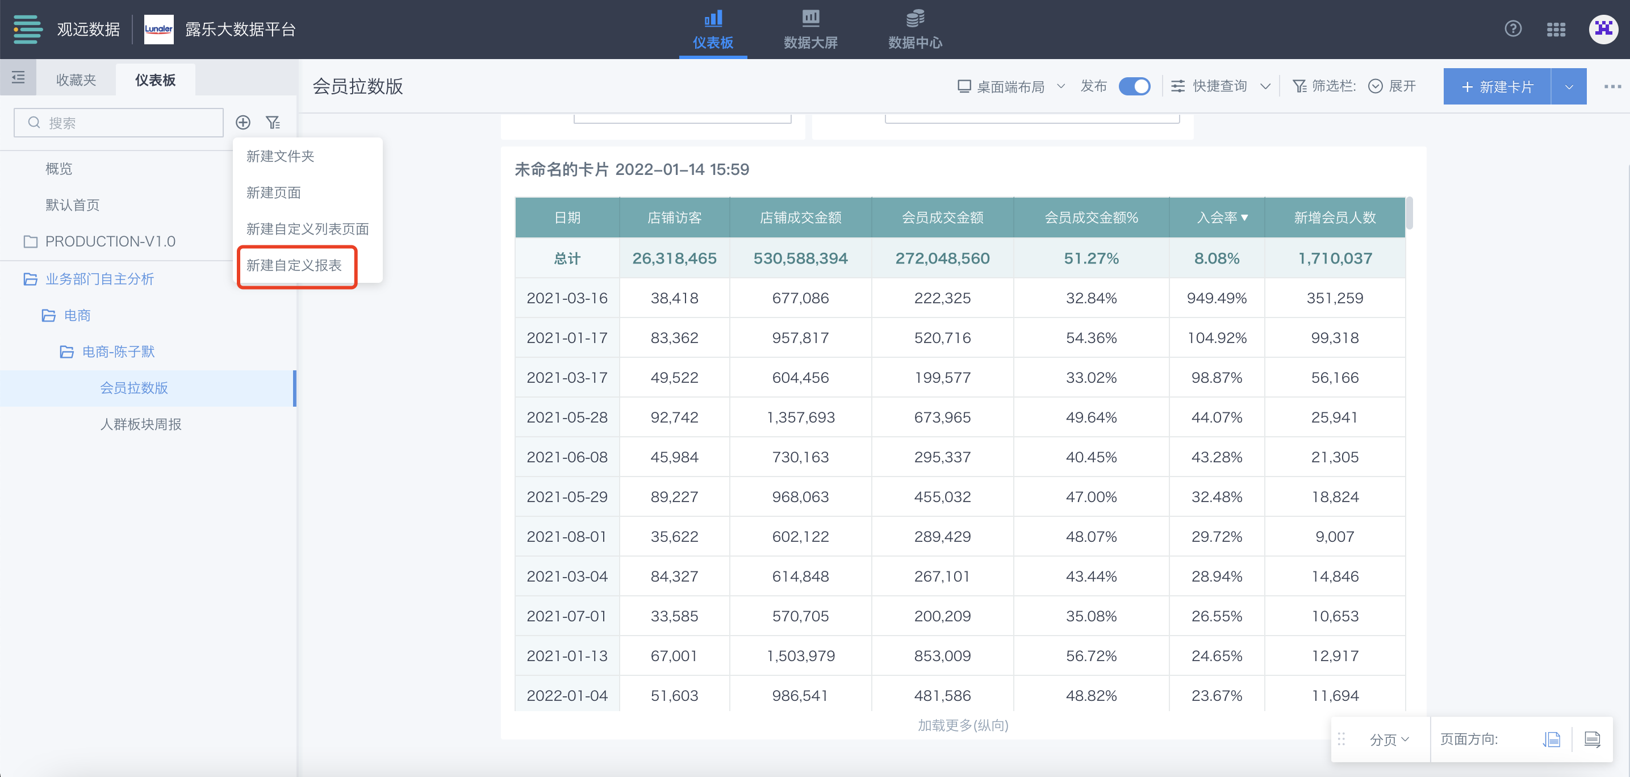Click the Lunaler brand logo
Screen dimensions: 1630x777
(x=159, y=29)
